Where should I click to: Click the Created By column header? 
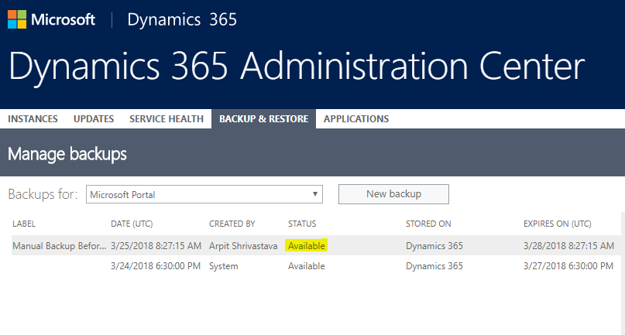232,224
